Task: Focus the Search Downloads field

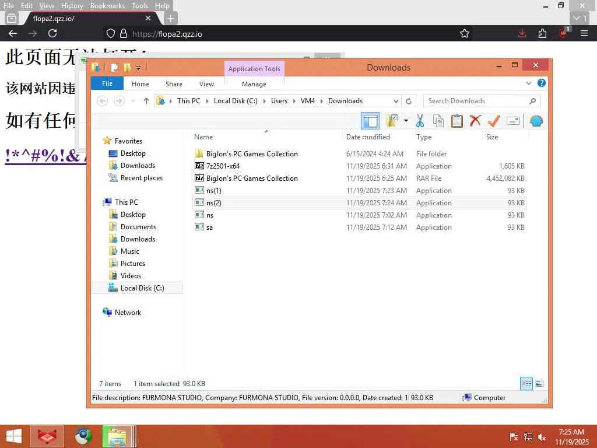Action: [482, 101]
